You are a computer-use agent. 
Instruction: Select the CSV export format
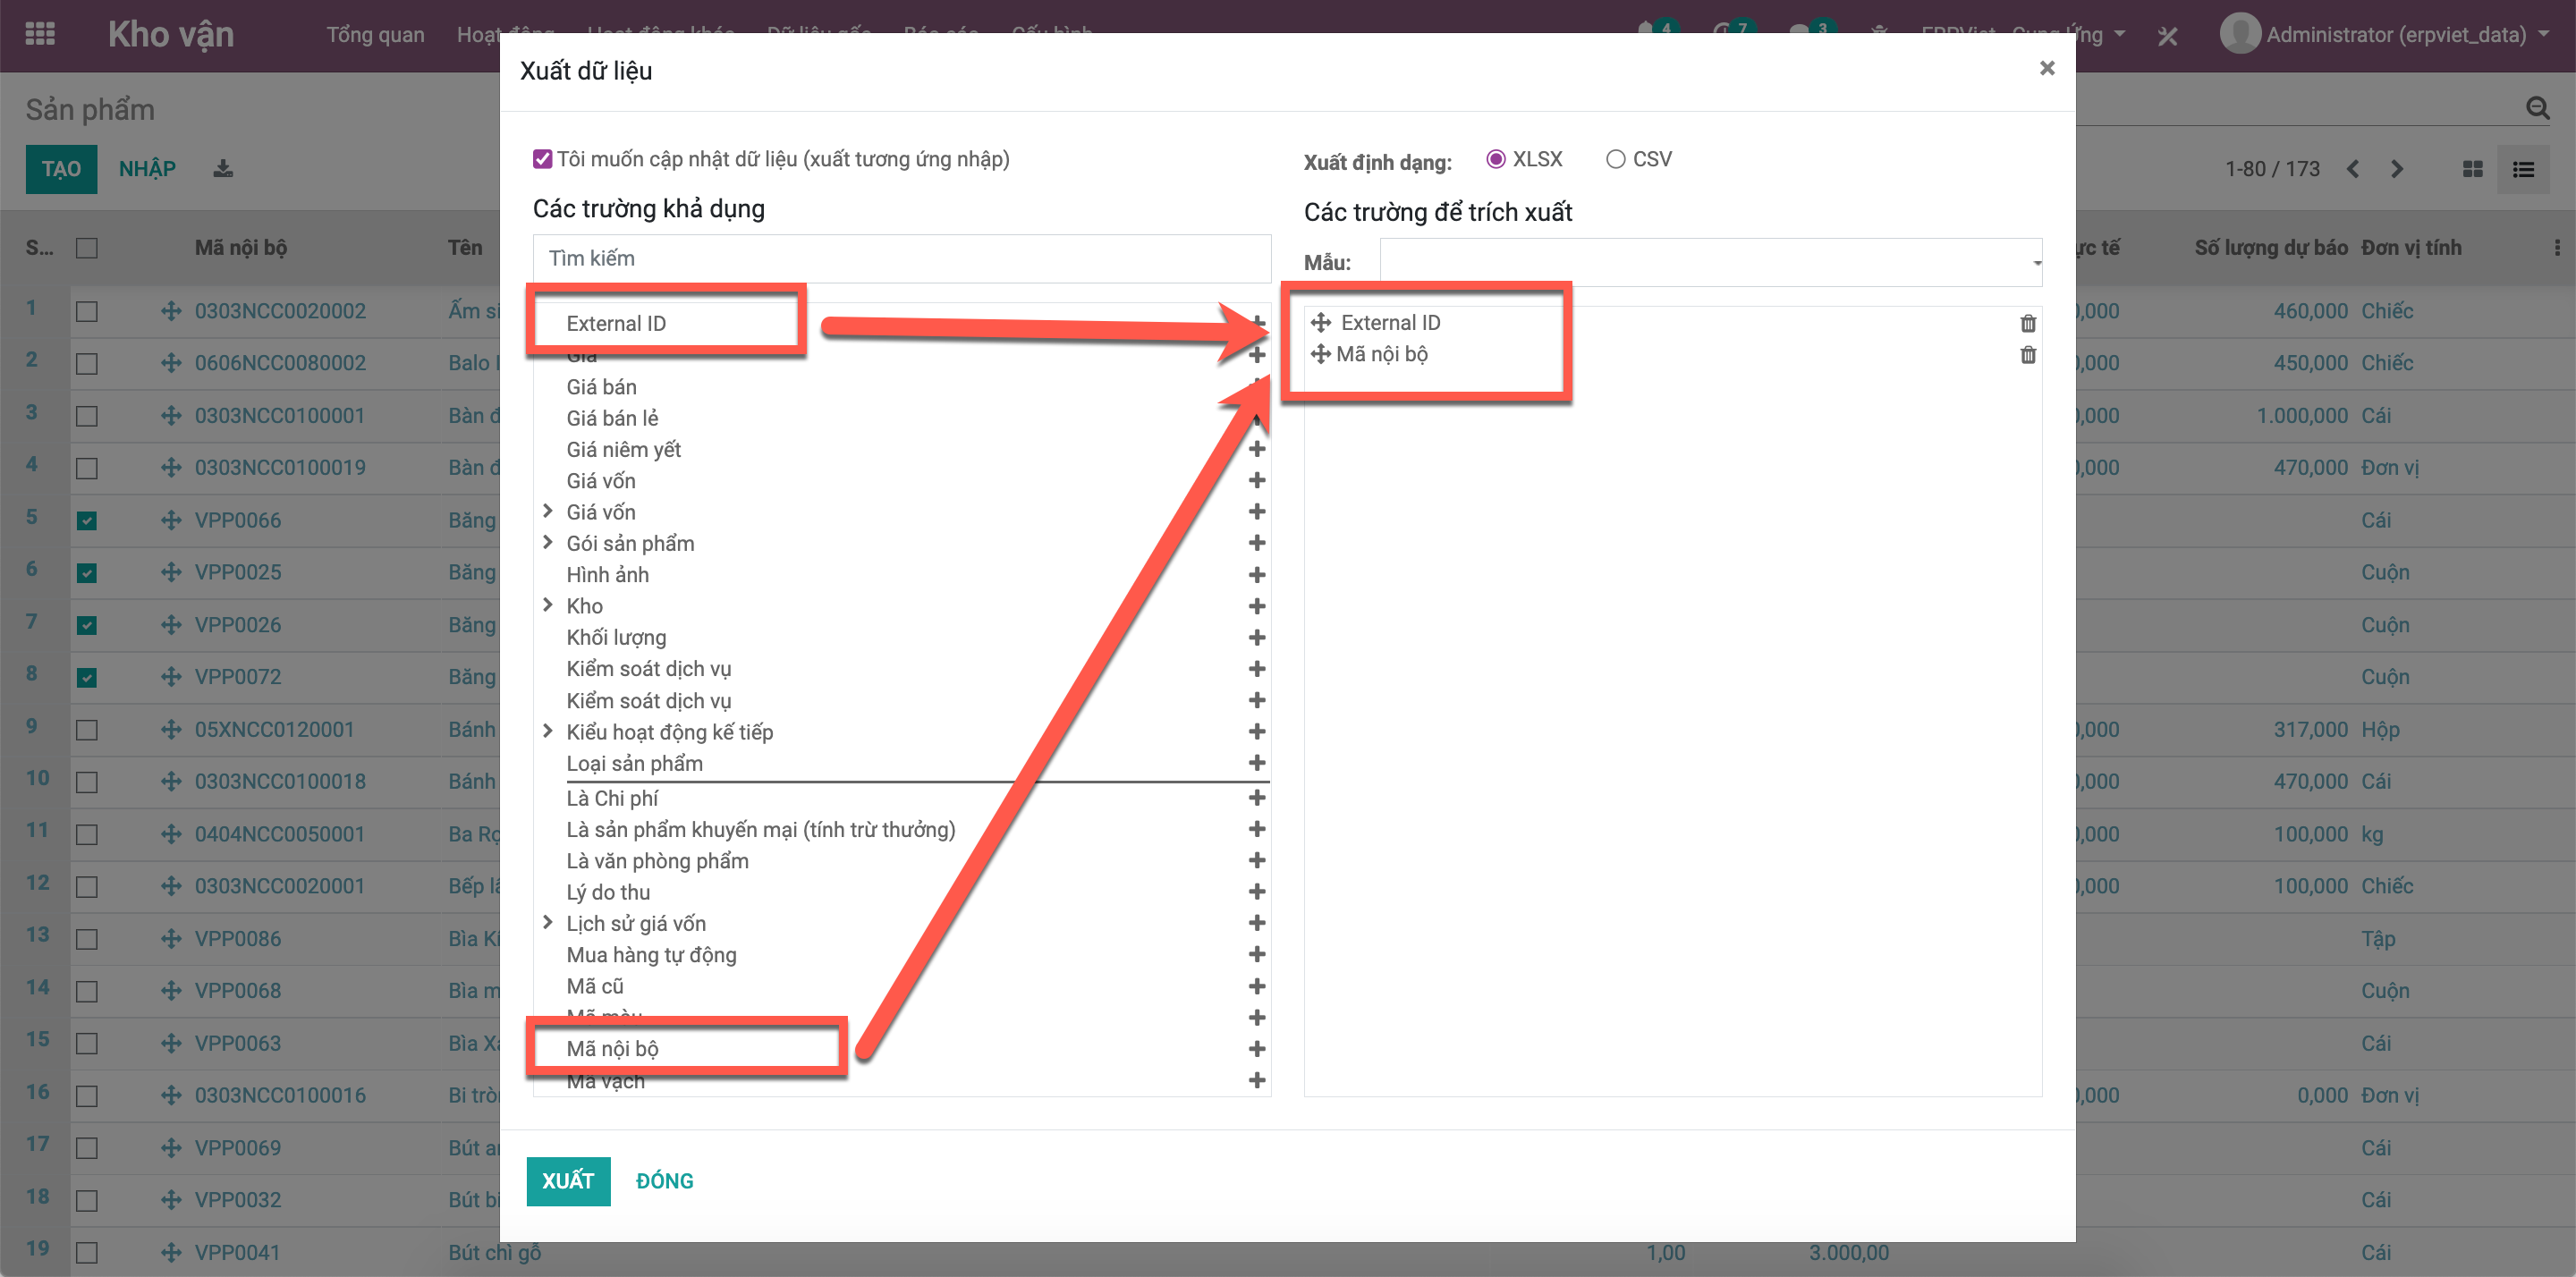tap(1615, 159)
